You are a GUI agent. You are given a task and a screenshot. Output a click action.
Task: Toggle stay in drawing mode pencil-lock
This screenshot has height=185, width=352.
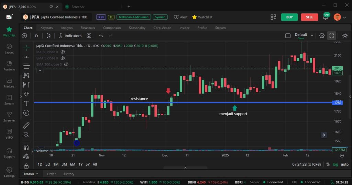26,156
